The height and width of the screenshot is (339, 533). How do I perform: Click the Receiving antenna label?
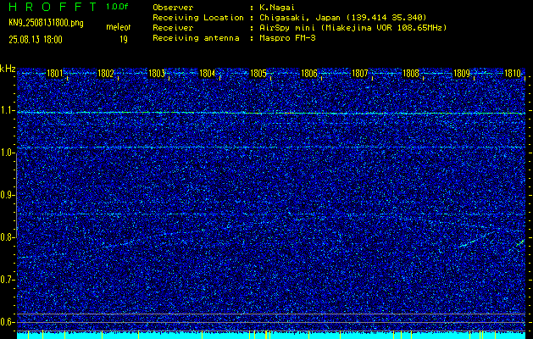pyautogui.click(x=196, y=38)
